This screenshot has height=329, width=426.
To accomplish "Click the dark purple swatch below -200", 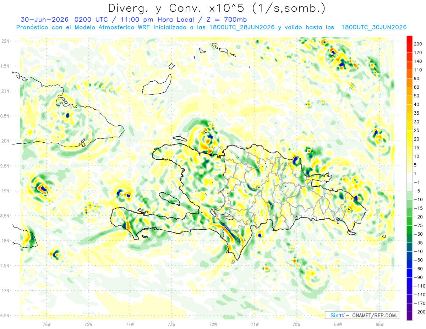I will (x=409, y=316).
